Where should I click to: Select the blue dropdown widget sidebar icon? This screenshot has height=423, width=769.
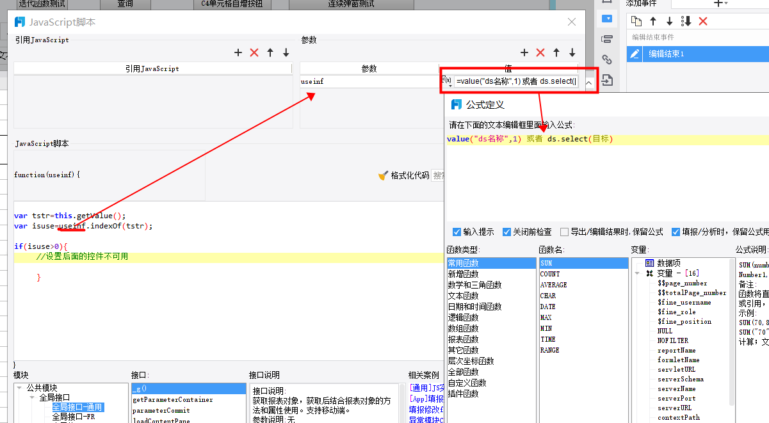tap(607, 19)
